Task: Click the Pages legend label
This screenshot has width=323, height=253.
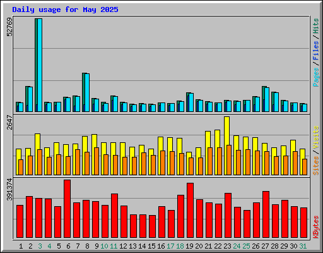Action: [316, 77]
